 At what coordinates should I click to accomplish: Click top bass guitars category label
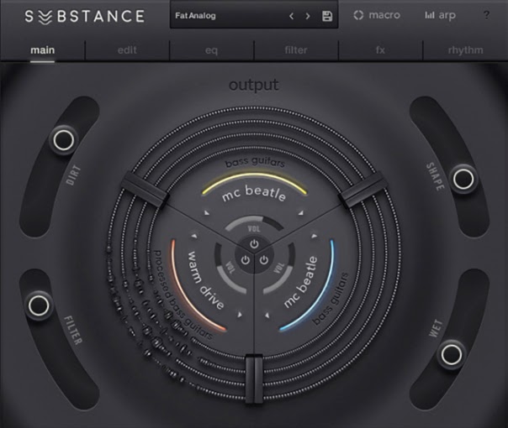click(x=255, y=162)
